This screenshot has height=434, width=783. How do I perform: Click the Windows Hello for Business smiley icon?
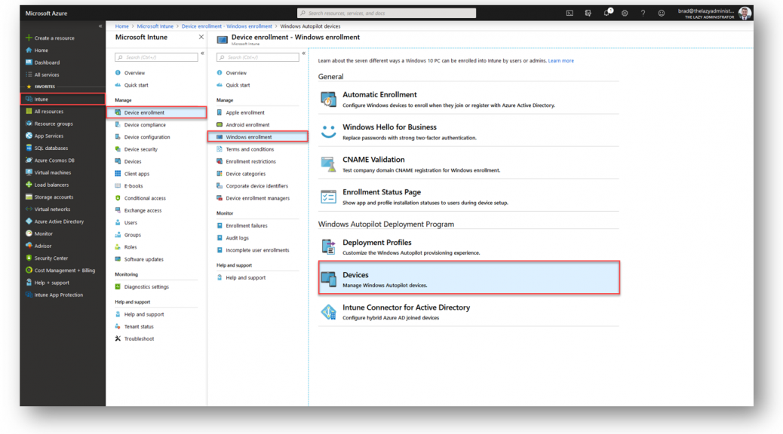tap(329, 132)
